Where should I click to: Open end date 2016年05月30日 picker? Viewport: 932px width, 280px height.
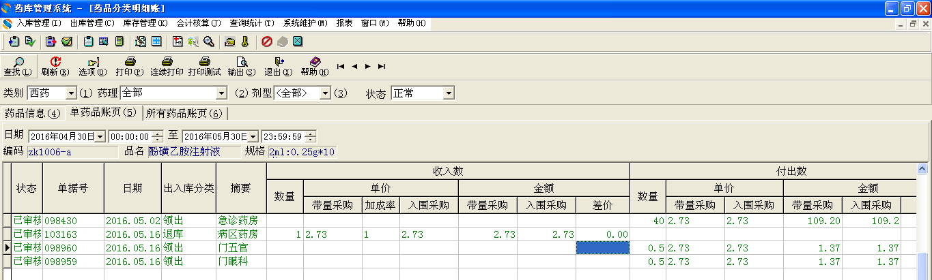pyautogui.click(x=253, y=137)
